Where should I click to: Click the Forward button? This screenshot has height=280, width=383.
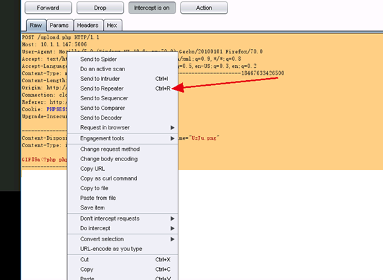[48, 8]
